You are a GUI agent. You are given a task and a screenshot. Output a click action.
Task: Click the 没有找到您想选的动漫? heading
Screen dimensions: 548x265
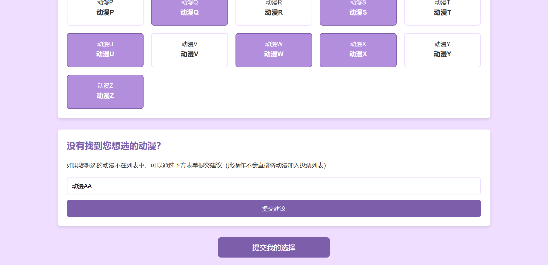114,146
